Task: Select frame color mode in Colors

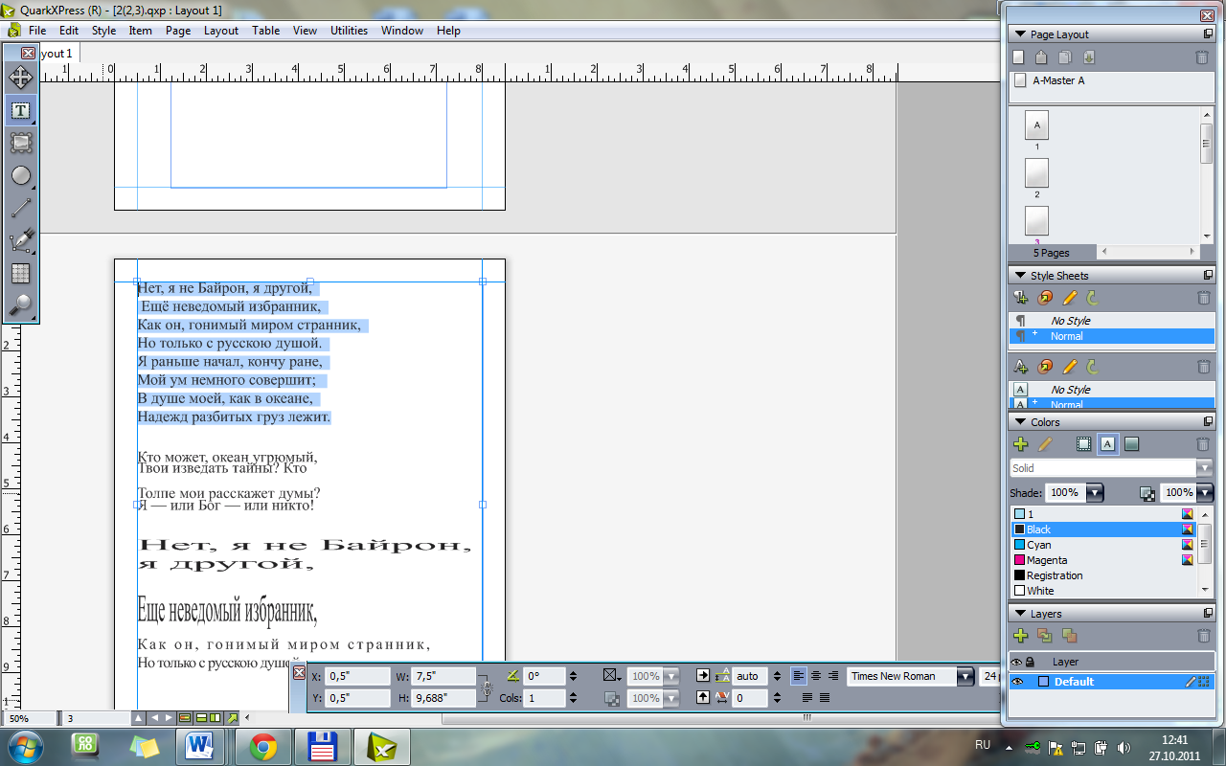Action: tap(1084, 444)
